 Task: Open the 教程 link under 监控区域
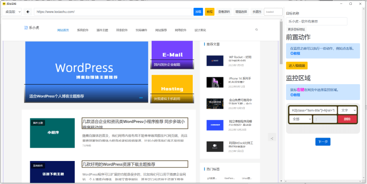296,95
